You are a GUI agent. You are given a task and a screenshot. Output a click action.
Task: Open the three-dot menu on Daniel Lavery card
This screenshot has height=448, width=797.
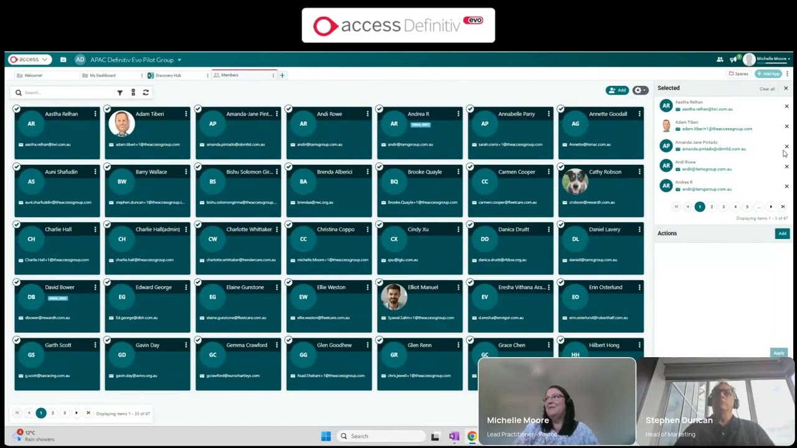639,230
